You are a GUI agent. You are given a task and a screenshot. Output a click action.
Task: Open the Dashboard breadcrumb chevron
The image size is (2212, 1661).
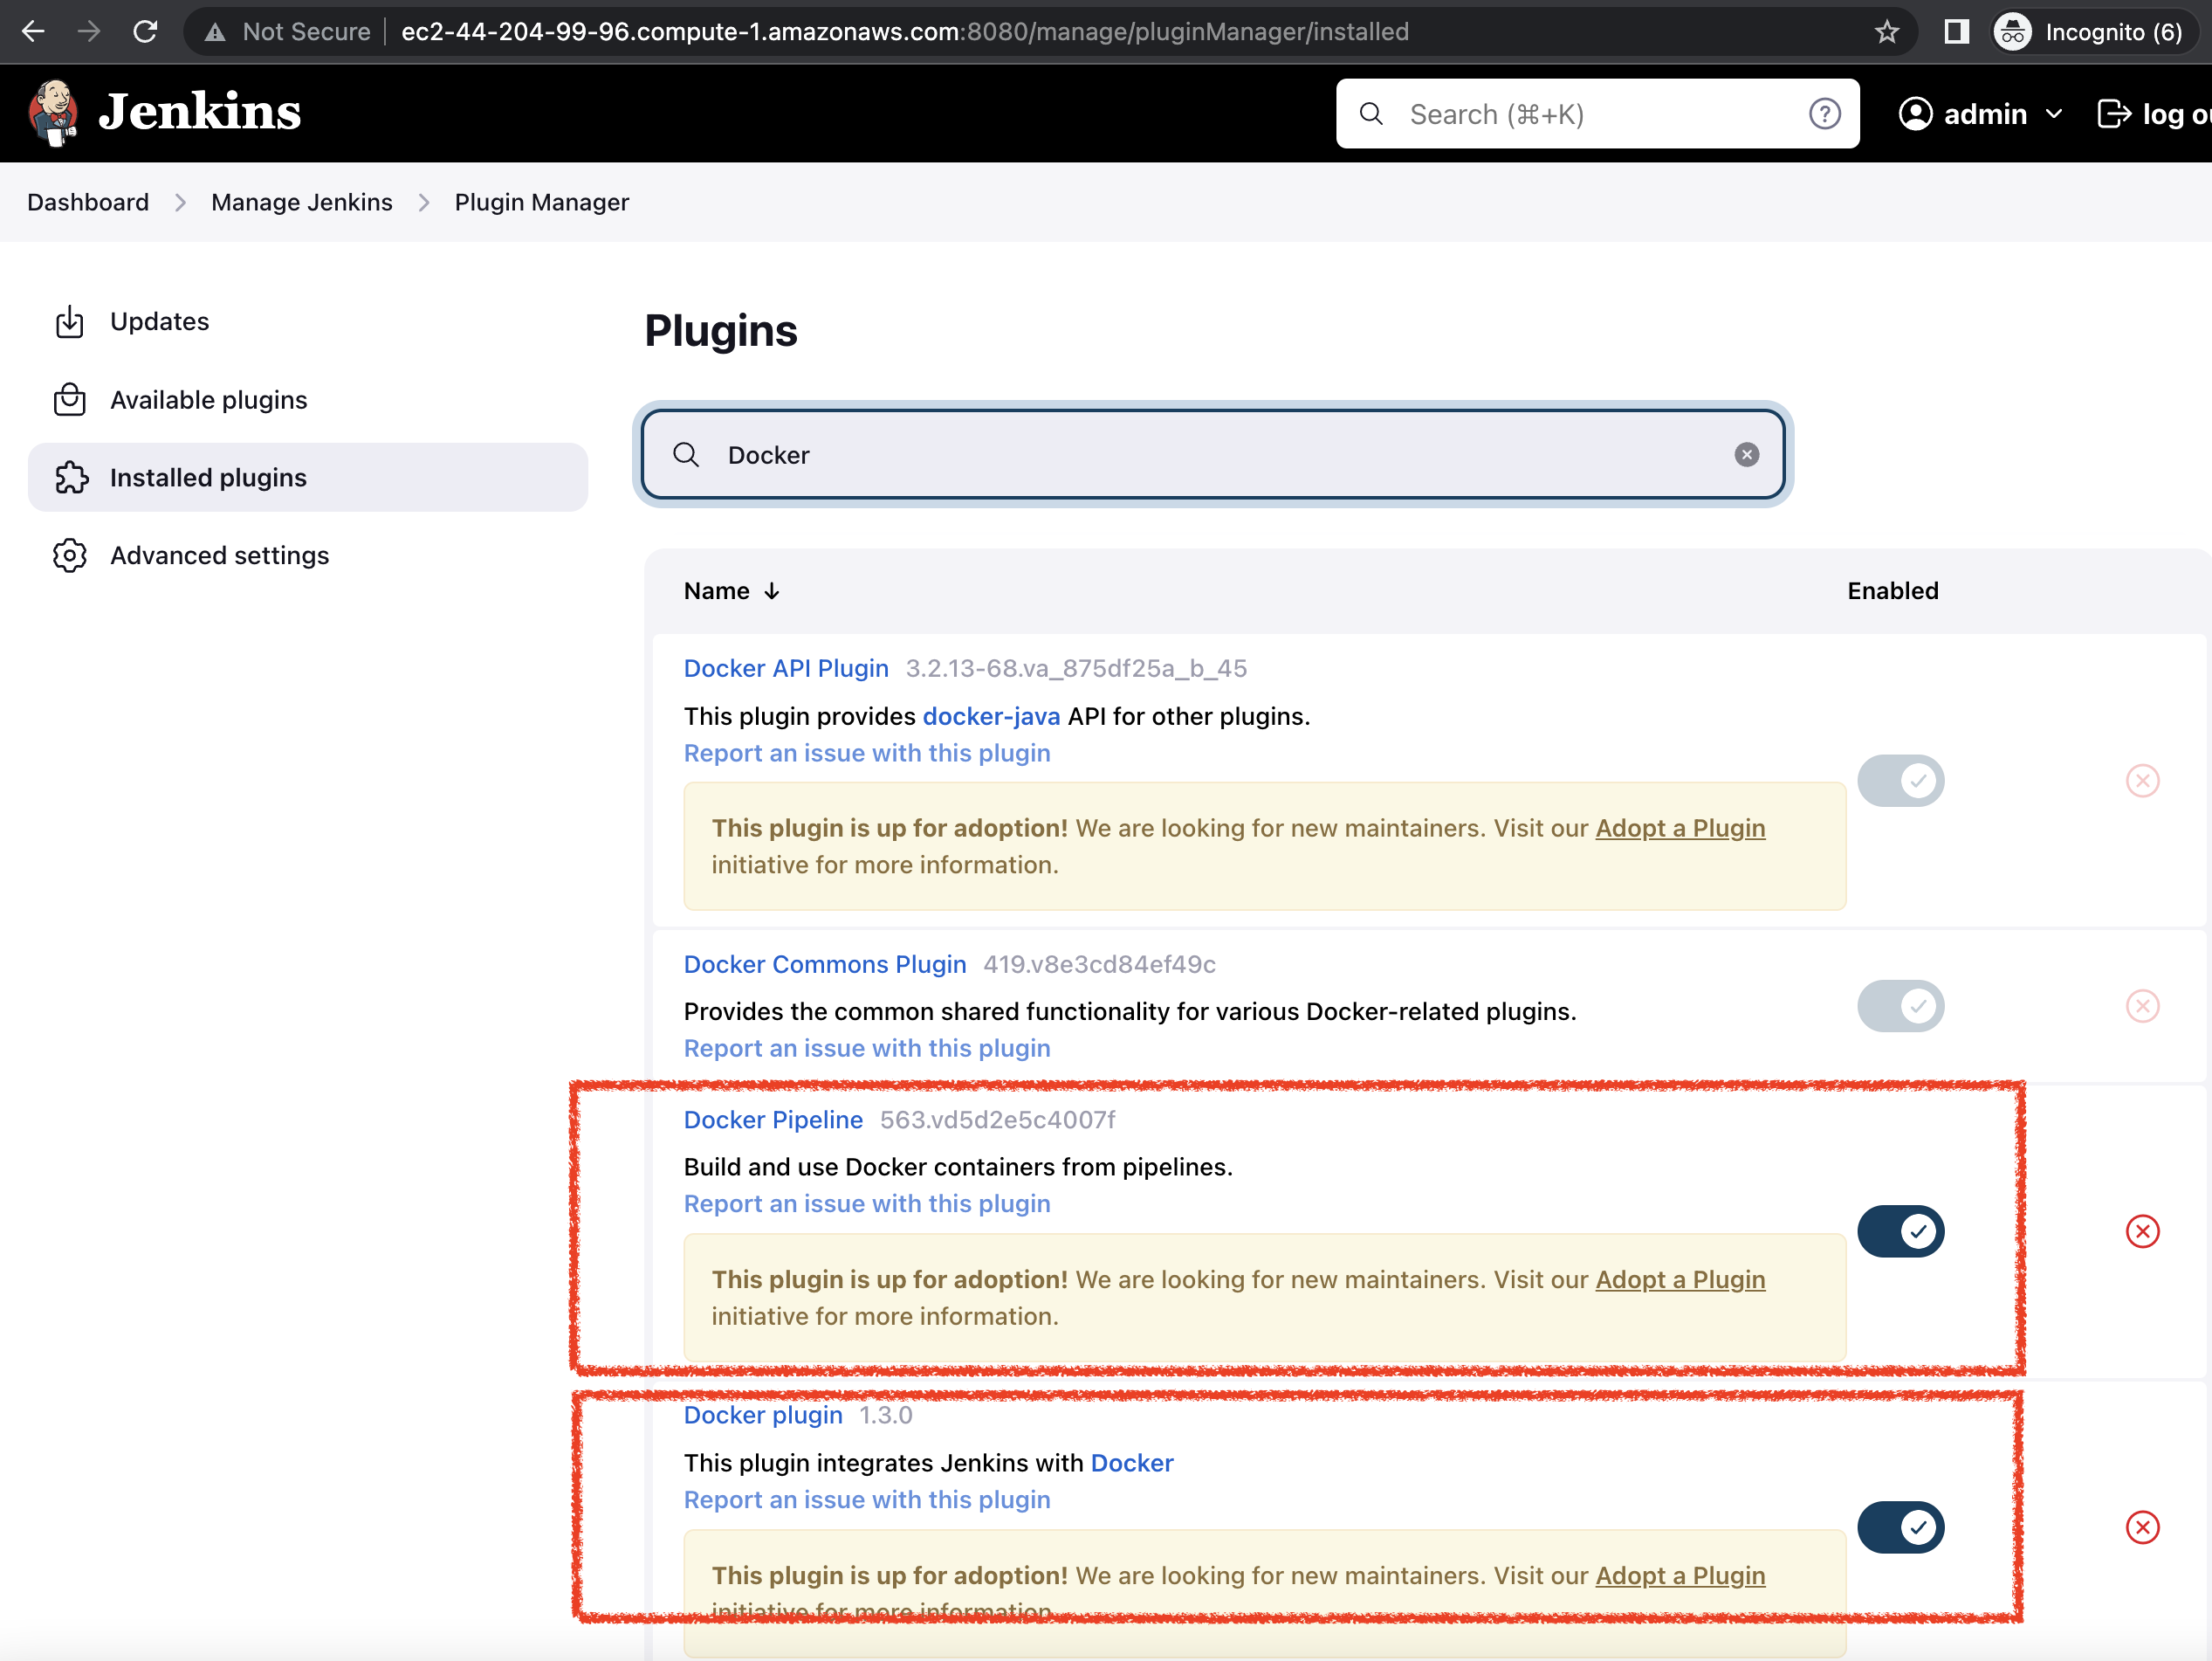coord(180,203)
